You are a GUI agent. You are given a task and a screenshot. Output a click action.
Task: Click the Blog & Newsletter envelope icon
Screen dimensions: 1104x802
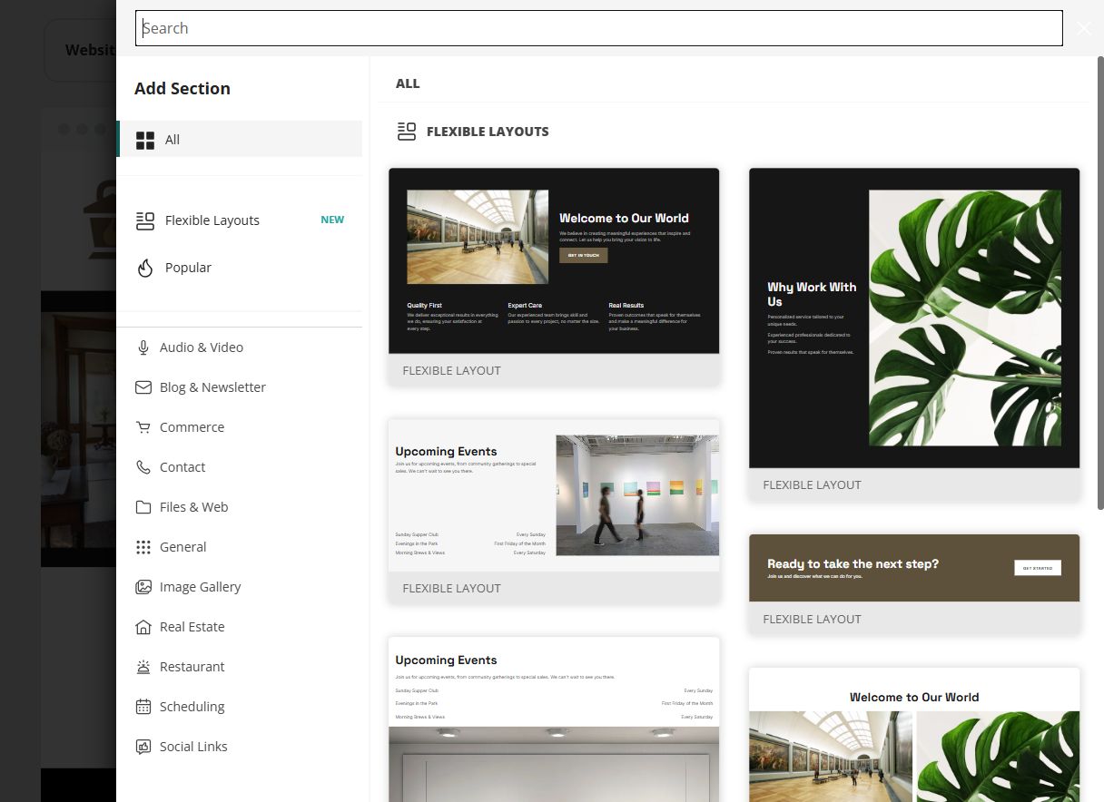tap(143, 387)
